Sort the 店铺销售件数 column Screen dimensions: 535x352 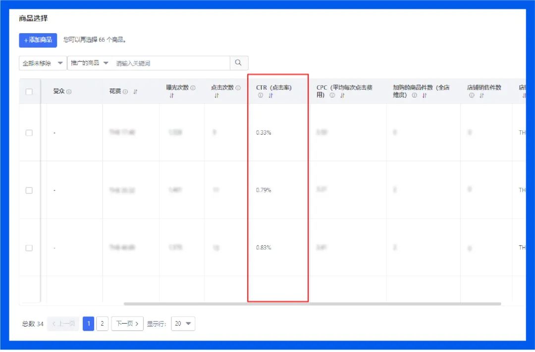tap(481, 95)
